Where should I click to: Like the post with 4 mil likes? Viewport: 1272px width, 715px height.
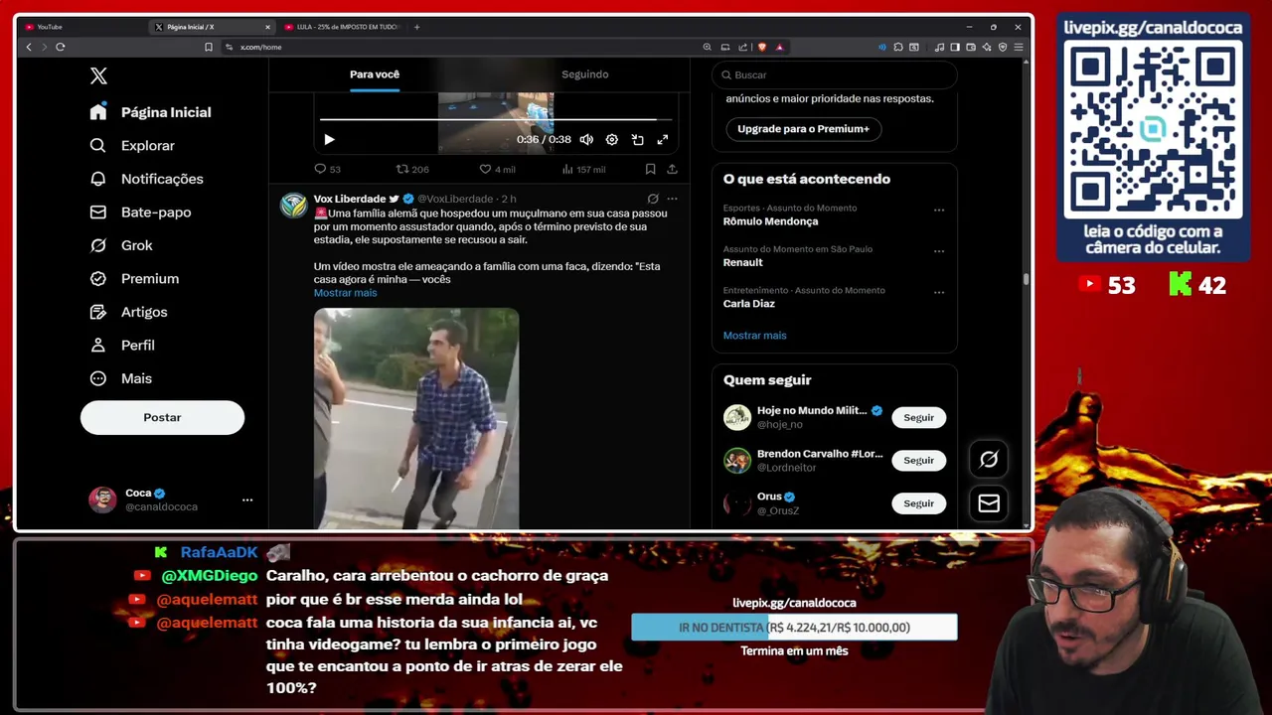[x=497, y=169]
